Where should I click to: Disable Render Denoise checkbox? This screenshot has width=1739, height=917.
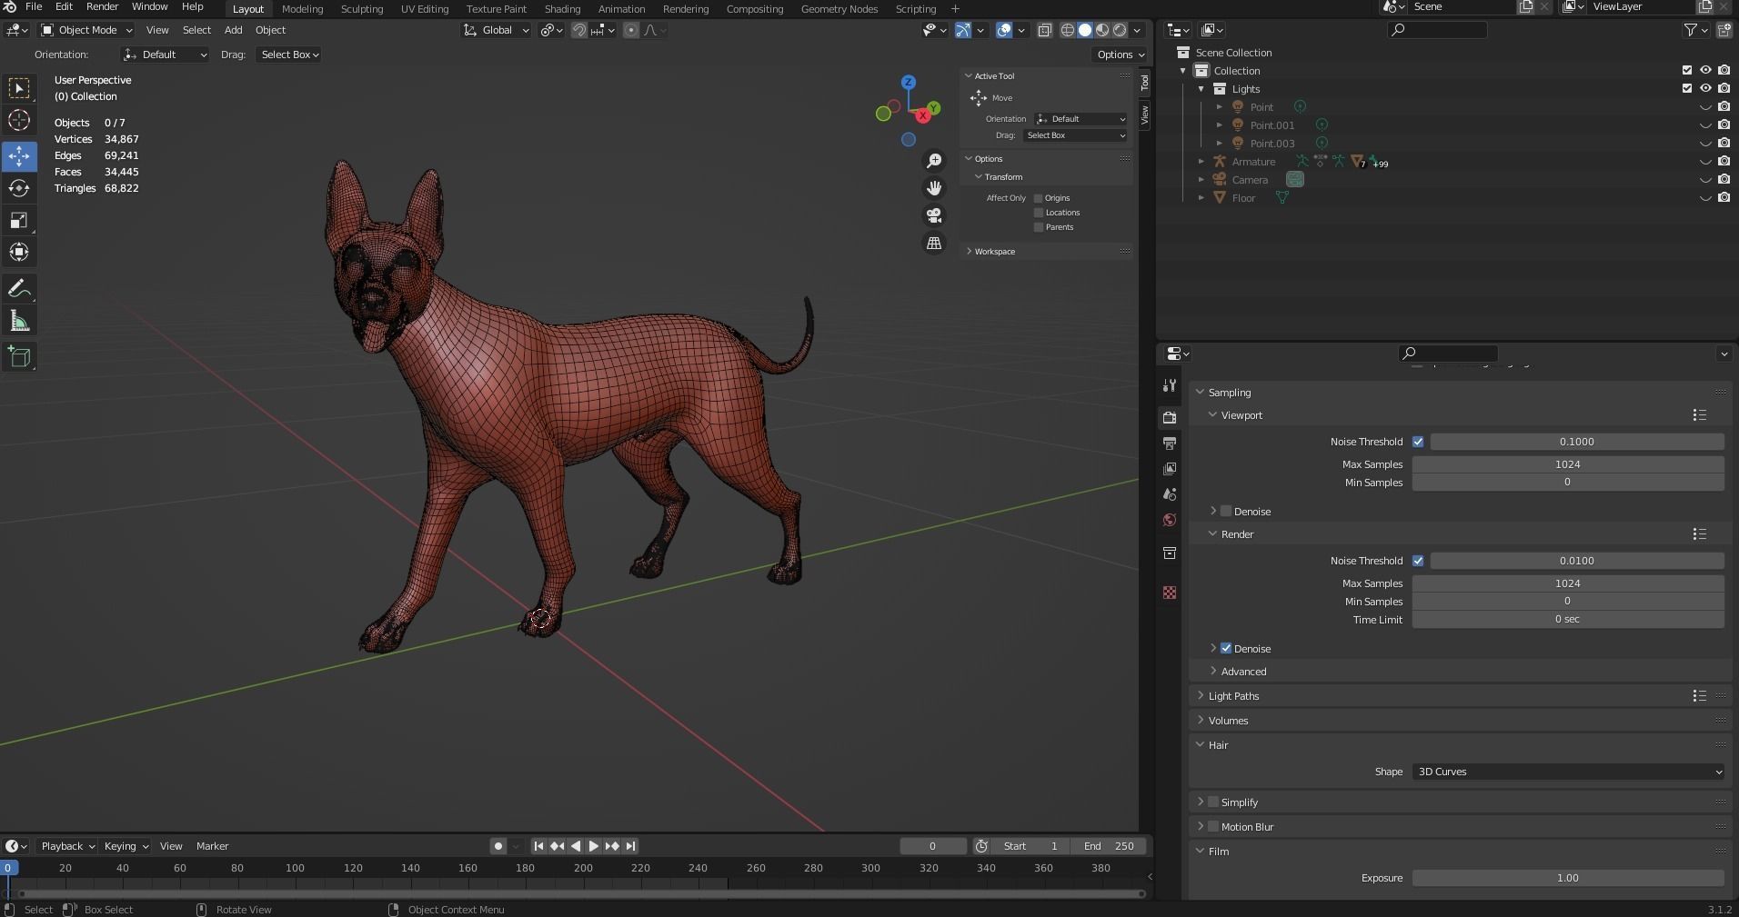pos(1226,649)
